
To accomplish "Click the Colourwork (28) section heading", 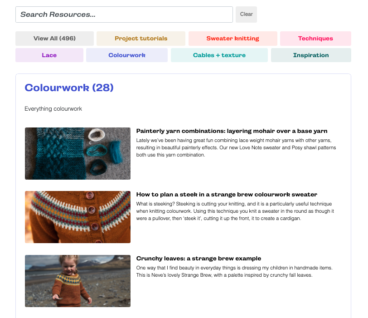I will pos(69,88).
